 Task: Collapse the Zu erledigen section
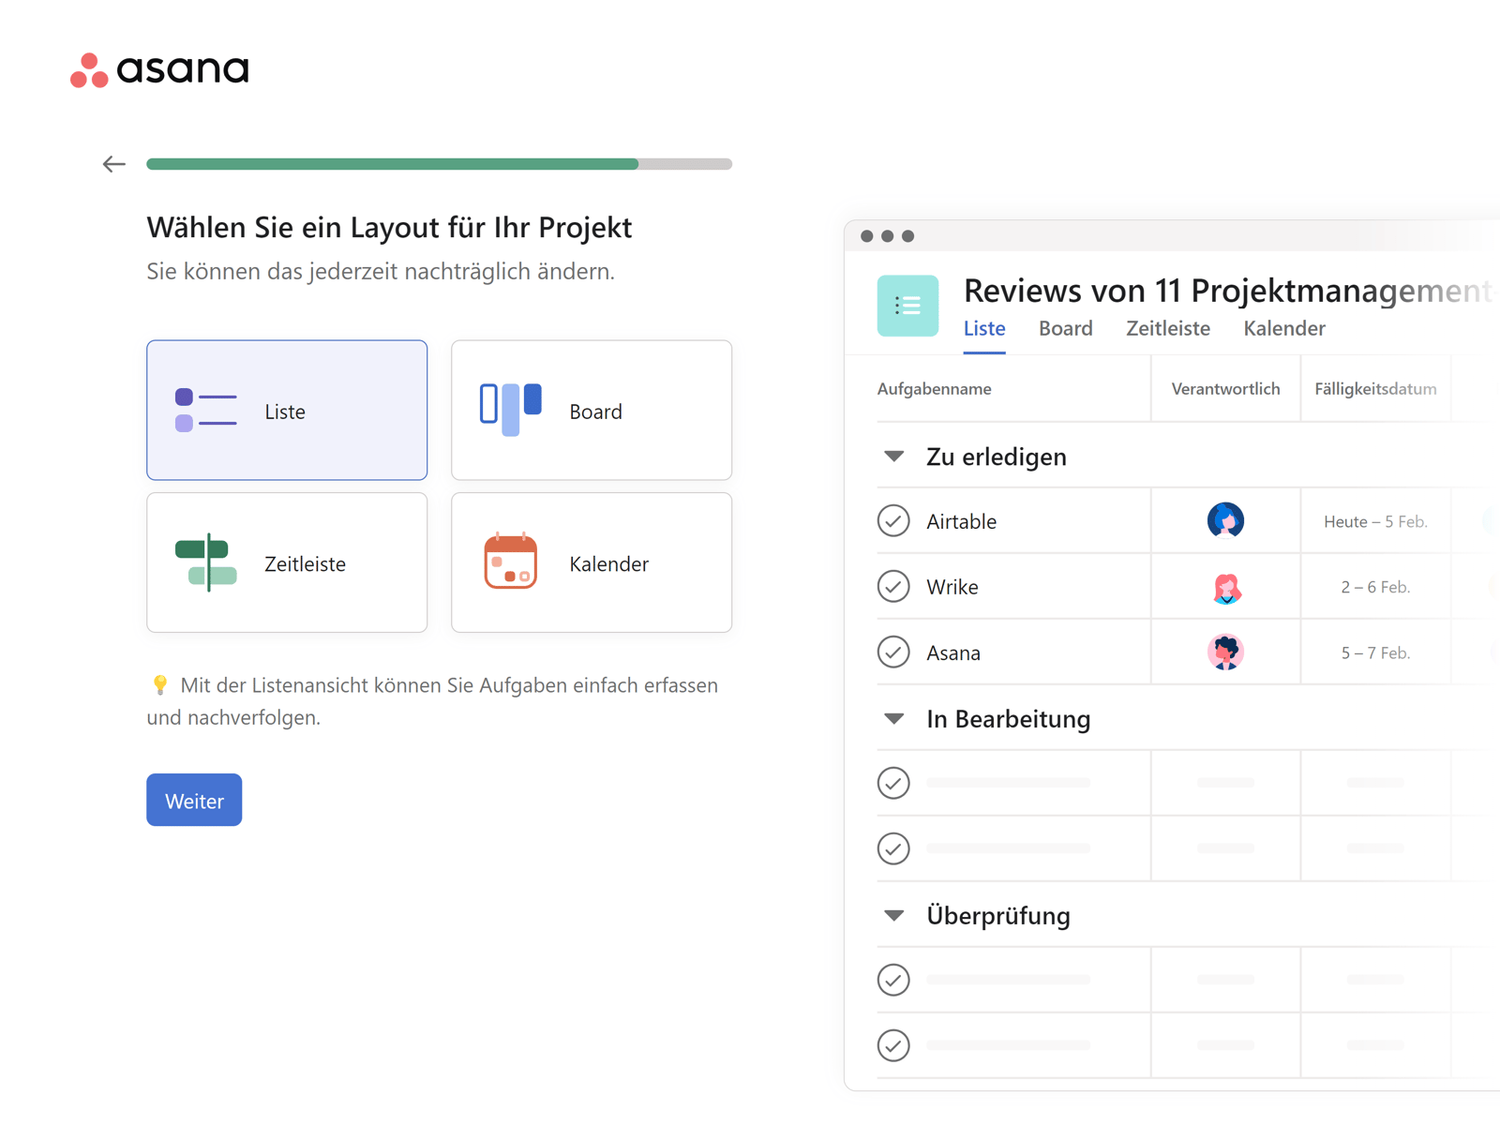click(x=893, y=457)
